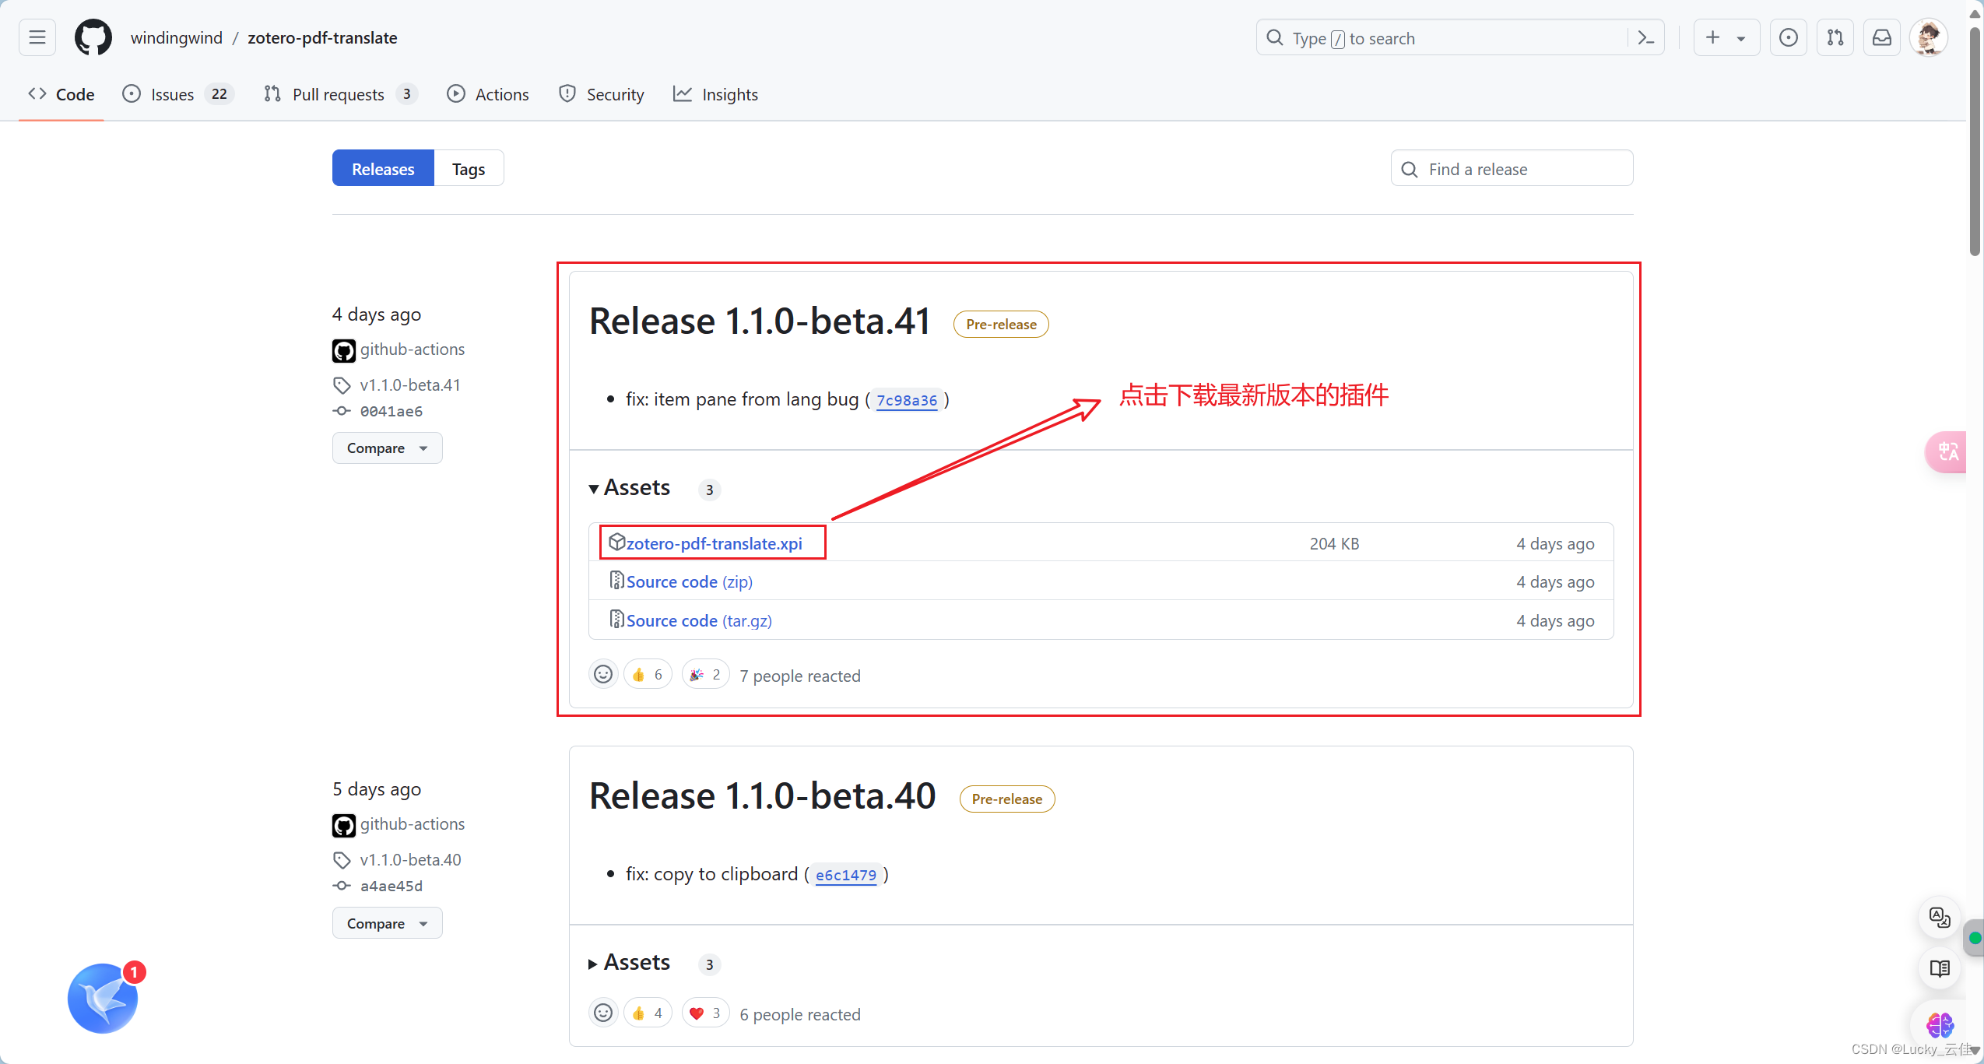Open the command palette icon
This screenshot has height=1064, width=1984.
point(1645,37)
